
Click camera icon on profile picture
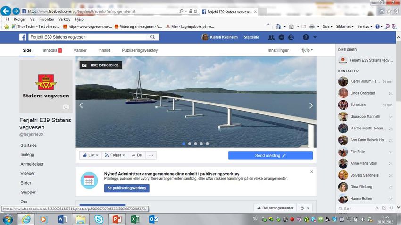tap(66, 107)
